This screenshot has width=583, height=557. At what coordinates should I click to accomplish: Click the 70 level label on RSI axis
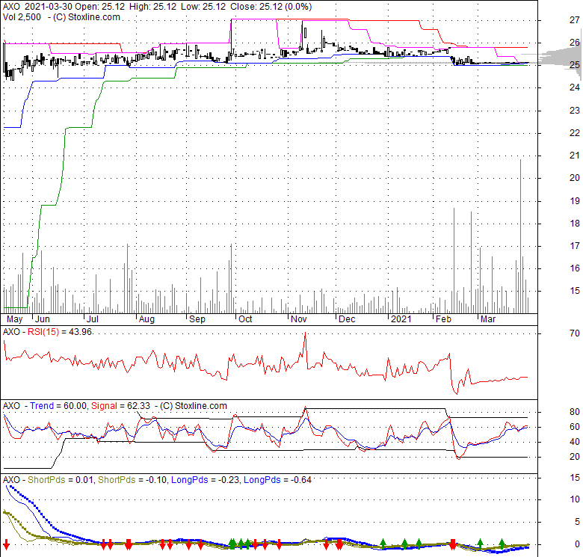pyautogui.click(x=575, y=333)
